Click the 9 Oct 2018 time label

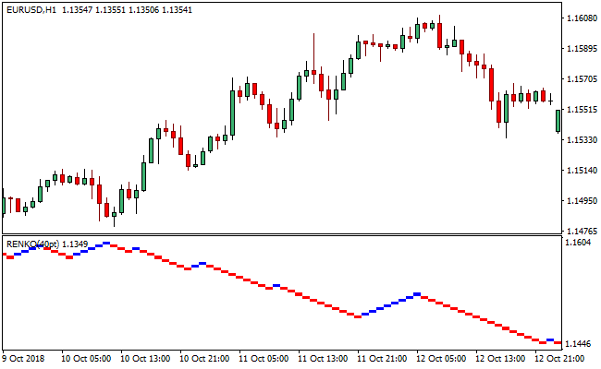click(x=23, y=359)
